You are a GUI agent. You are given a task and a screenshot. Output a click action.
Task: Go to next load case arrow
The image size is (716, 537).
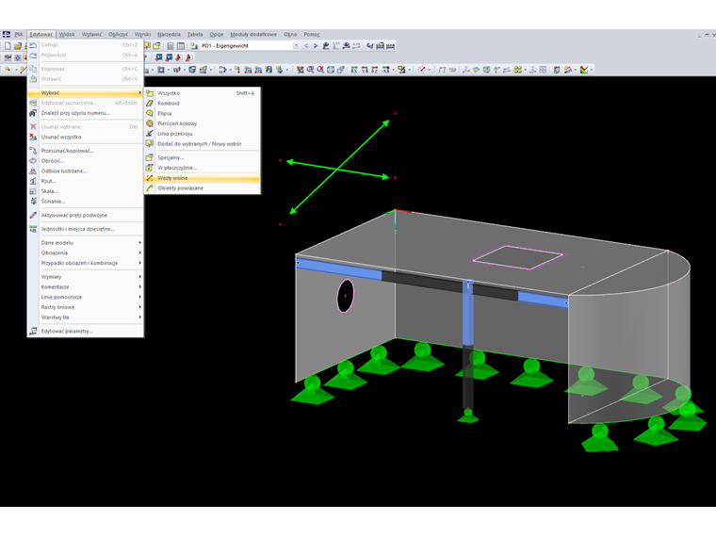point(315,45)
